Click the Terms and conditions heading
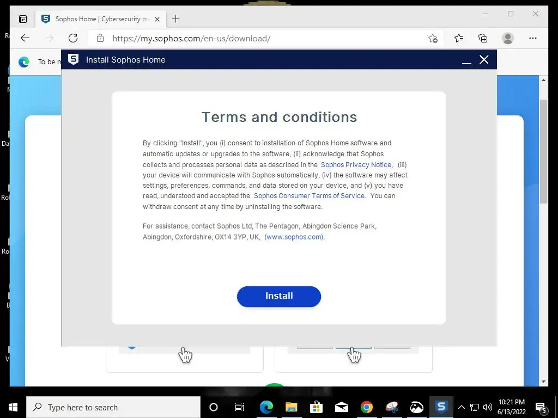The image size is (558, 418). [x=279, y=117]
